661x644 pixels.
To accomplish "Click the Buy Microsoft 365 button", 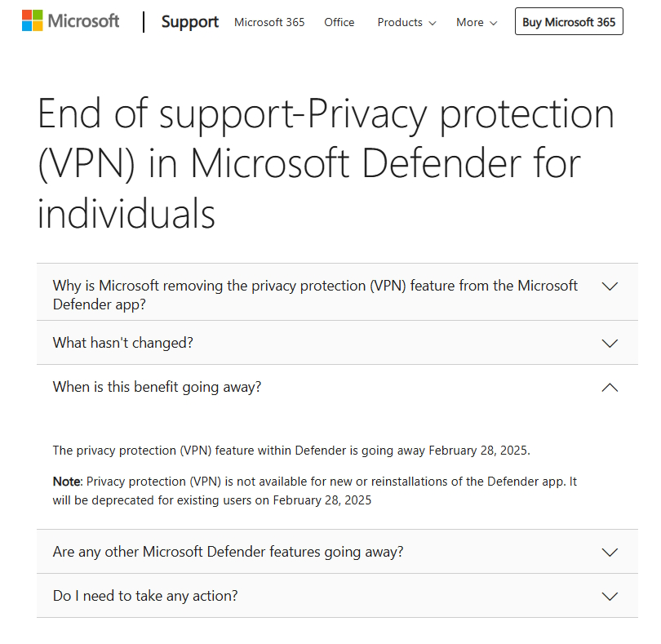I will tap(569, 21).
